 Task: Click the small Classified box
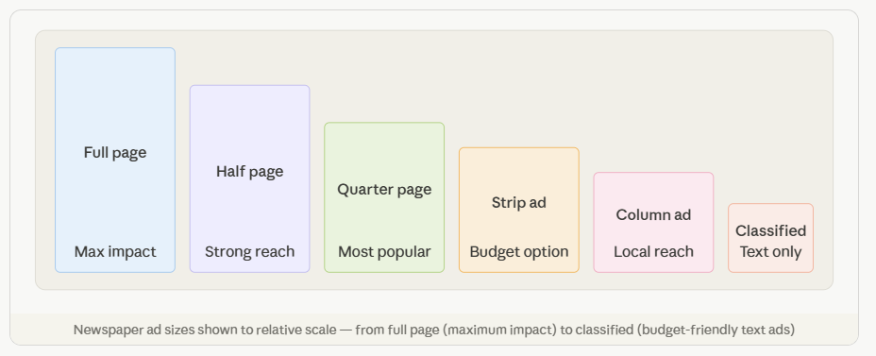(x=771, y=238)
